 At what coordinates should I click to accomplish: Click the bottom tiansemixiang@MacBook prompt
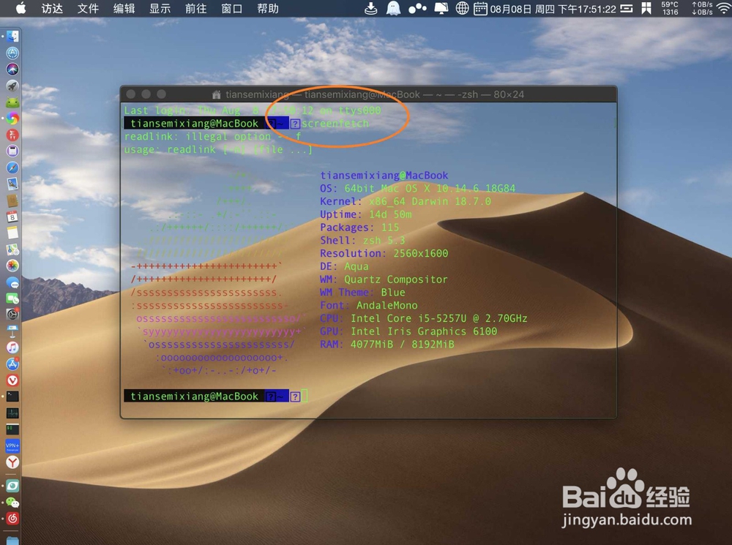pyautogui.click(x=194, y=396)
